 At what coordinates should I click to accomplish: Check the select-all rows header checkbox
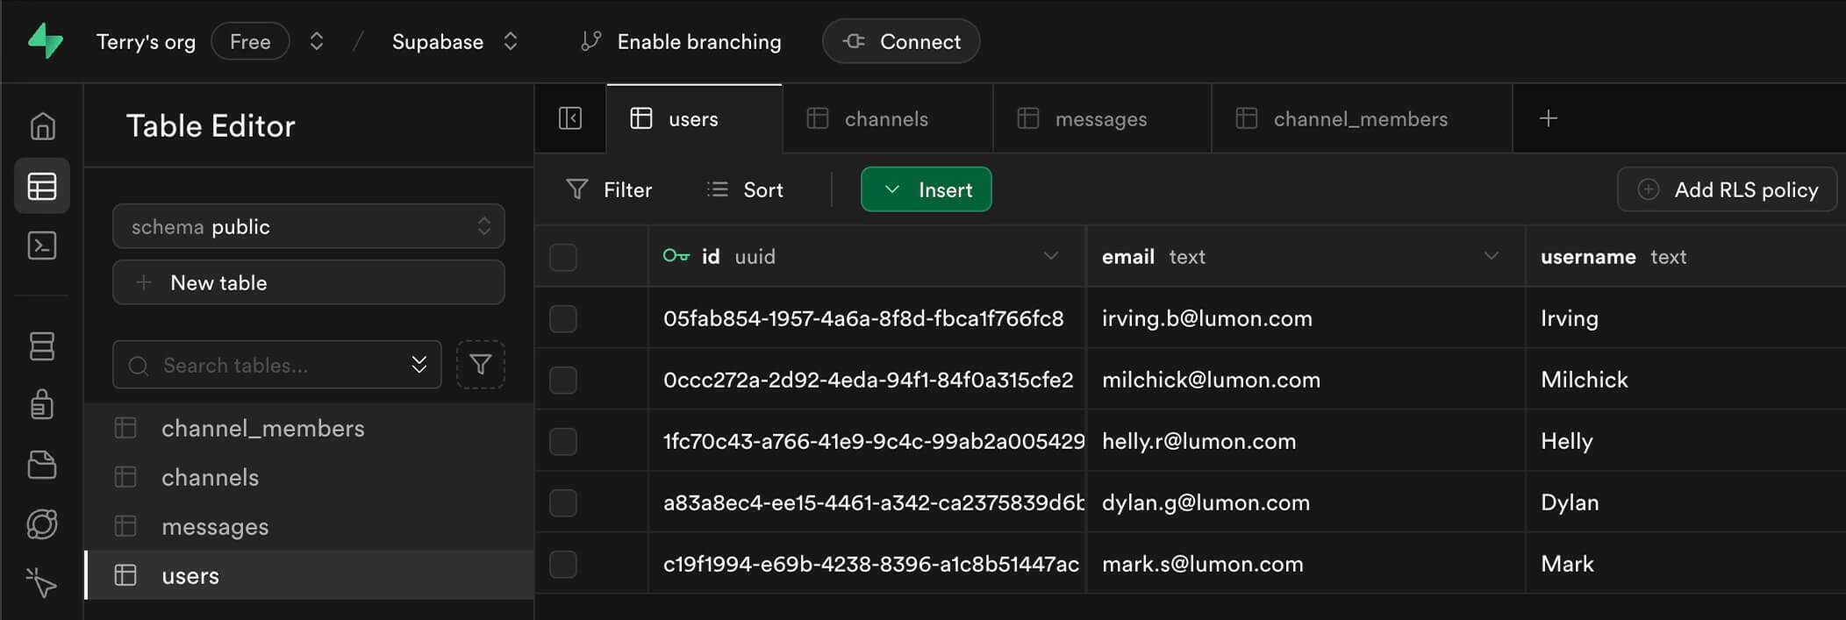[563, 257]
